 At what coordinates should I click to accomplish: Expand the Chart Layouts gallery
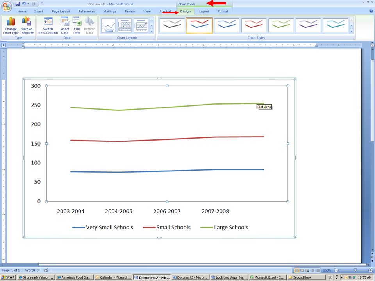click(152, 31)
